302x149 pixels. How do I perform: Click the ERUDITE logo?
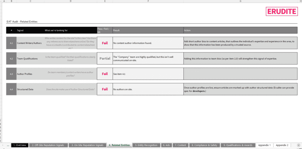coord(281,12)
